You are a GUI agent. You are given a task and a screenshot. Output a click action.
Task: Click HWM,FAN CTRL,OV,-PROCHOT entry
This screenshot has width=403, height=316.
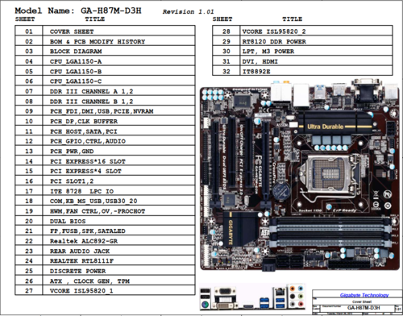pos(98,211)
